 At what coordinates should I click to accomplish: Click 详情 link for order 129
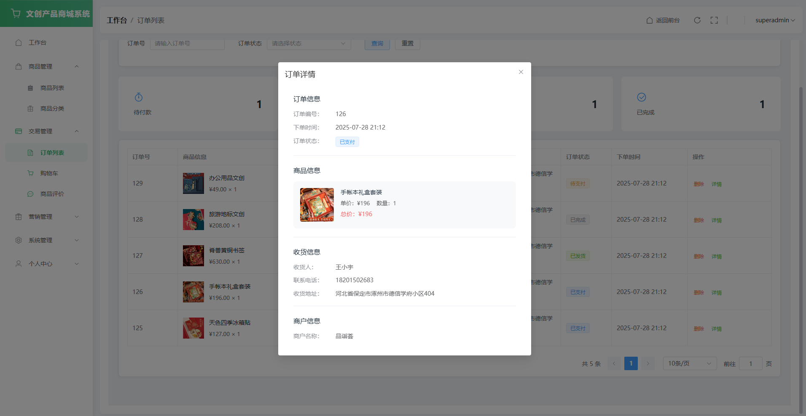pyautogui.click(x=717, y=184)
